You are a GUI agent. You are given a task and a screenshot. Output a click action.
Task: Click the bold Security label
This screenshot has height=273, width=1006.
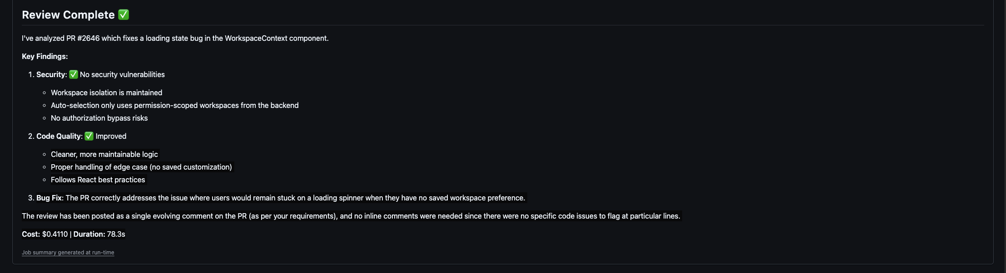pos(51,74)
